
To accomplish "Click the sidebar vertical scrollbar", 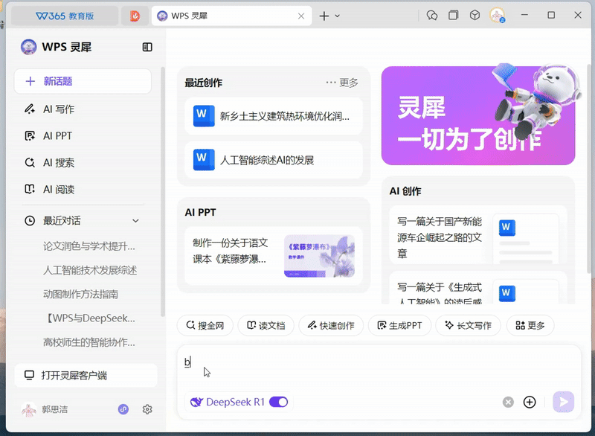I will click(x=163, y=192).
